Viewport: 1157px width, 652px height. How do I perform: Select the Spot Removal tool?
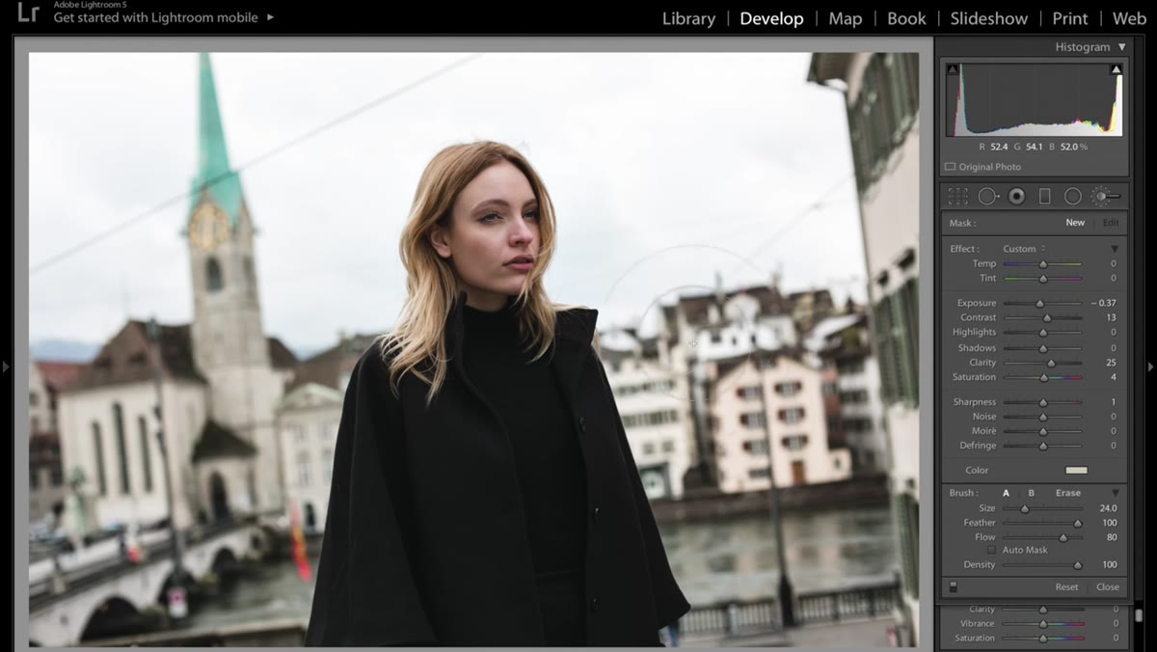click(x=988, y=197)
